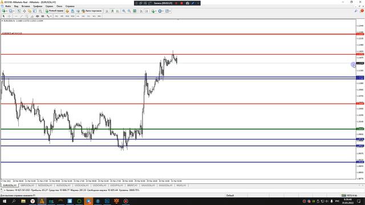Image resolution: width=365 pixels, height=205 pixels.
Task: Switch to M5 timeframe
Action: click(x=62, y=17)
